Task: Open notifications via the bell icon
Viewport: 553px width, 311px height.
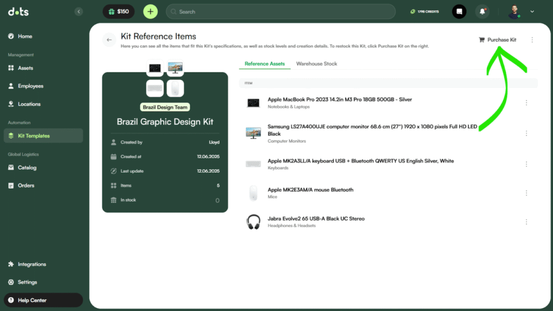Action: (482, 11)
